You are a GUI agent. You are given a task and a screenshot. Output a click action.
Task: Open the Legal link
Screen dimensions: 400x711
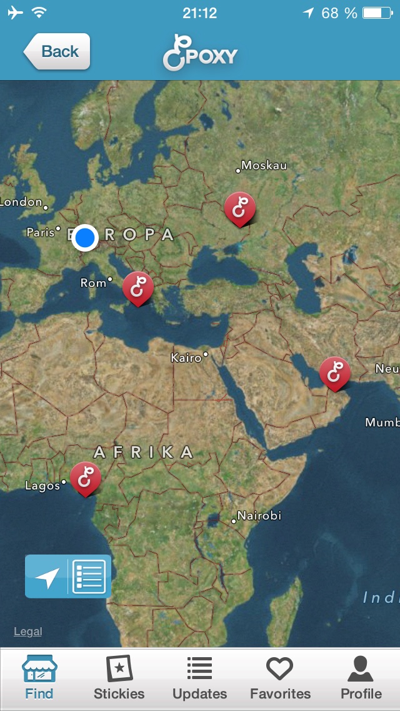(x=27, y=631)
